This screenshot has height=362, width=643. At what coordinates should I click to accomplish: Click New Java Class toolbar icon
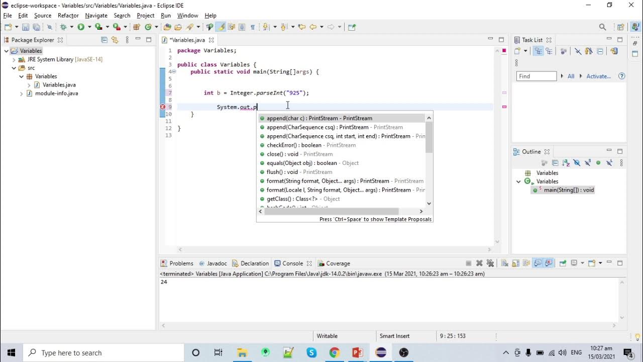tap(148, 27)
